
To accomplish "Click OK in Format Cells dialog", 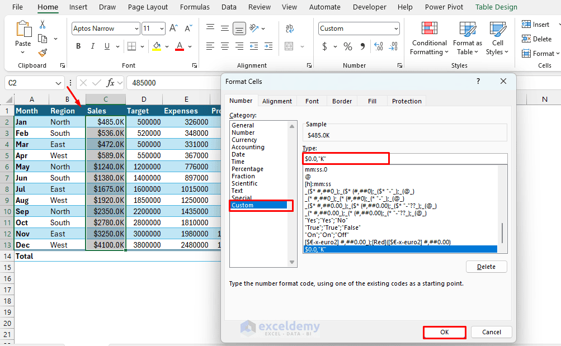I will (x=444, y=332).
